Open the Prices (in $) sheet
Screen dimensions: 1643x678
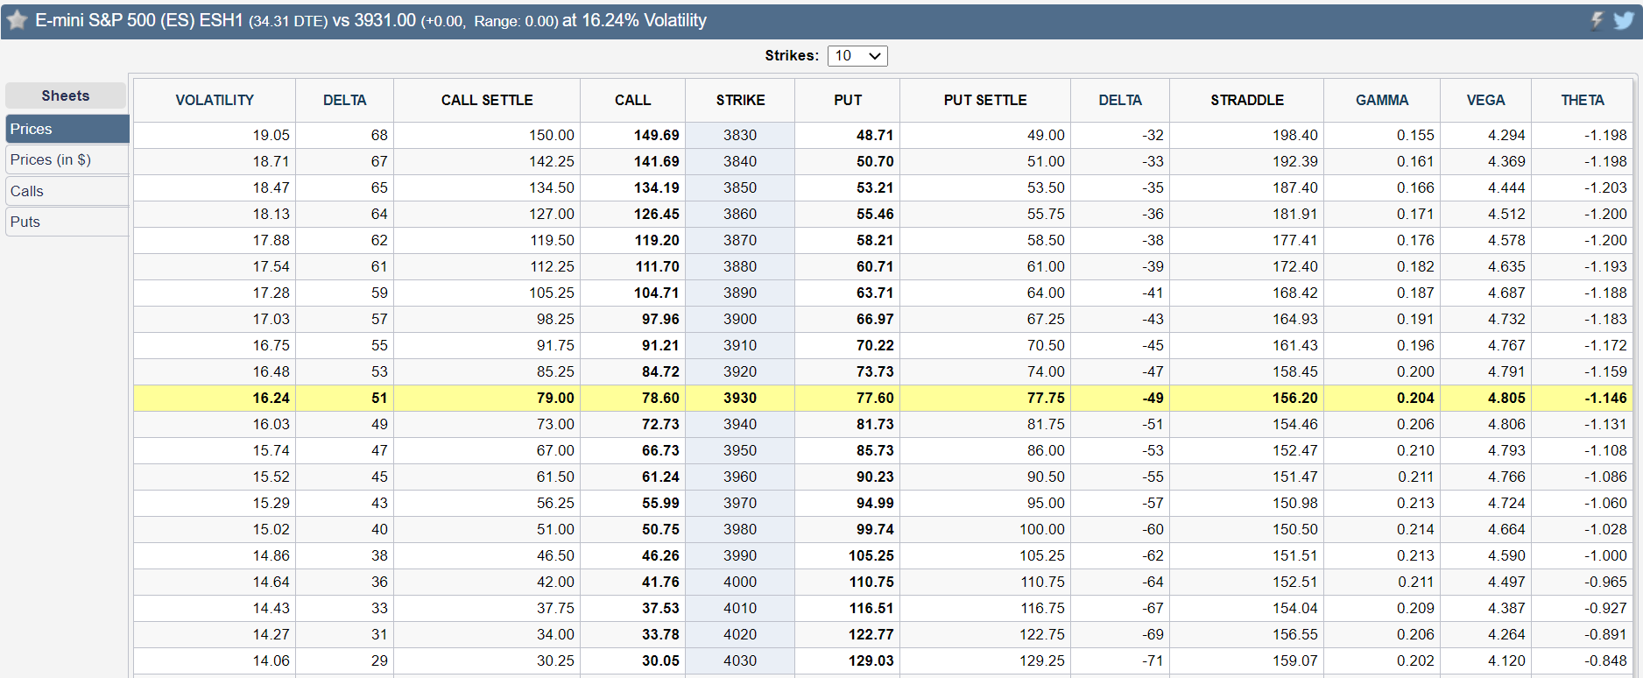pos(67,159)
